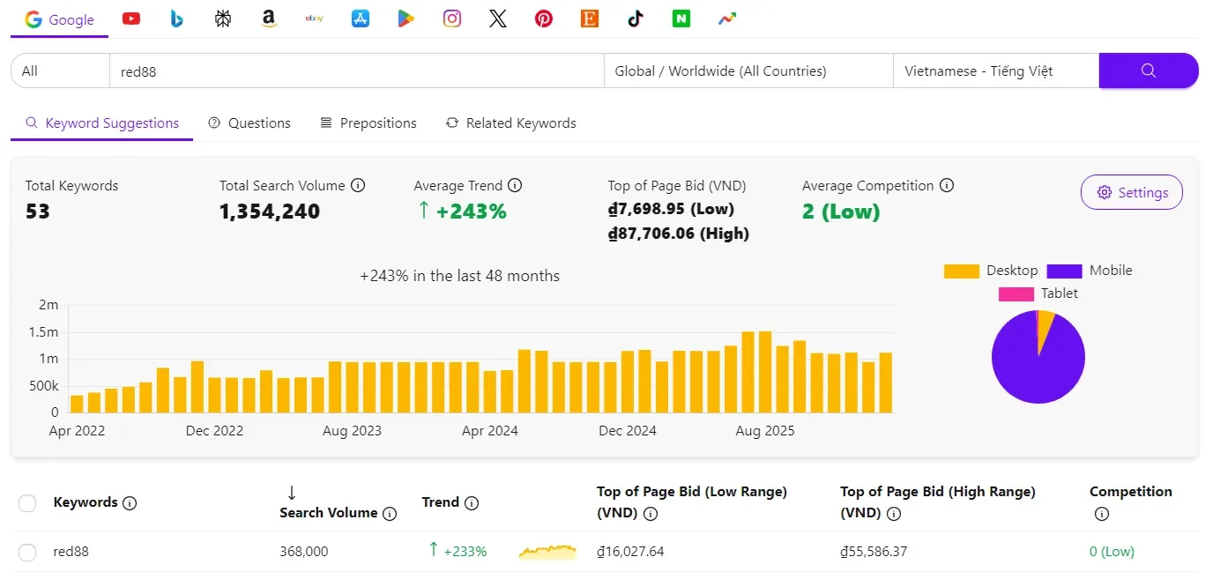
Task: Open the Related Keywords tab
Action: point(510,123)
